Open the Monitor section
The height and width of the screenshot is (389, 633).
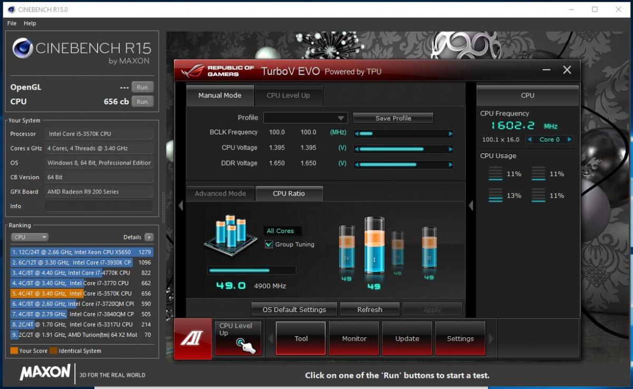(354, 338)
